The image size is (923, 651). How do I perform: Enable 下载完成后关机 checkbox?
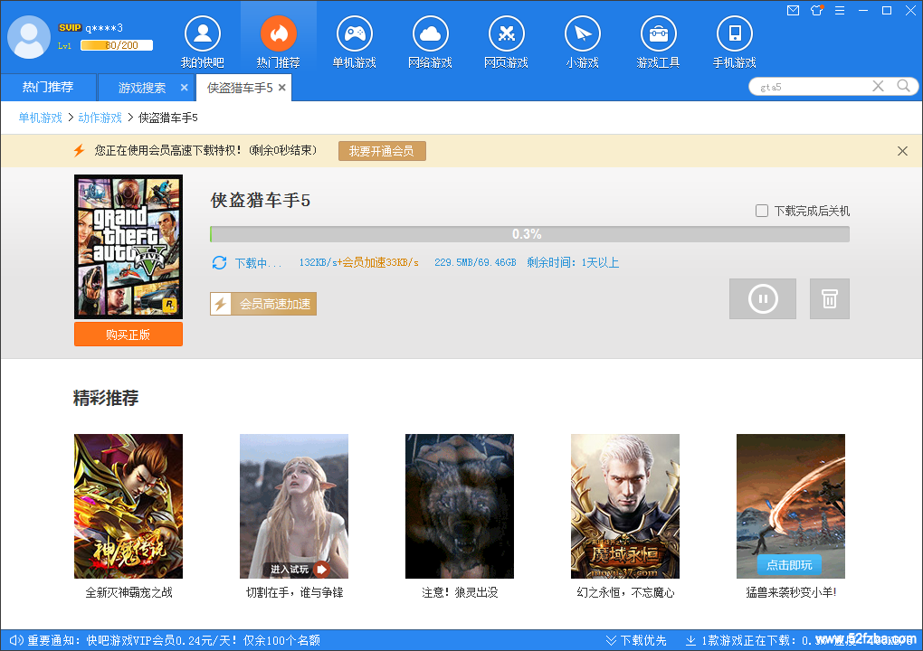click(x=762, y=211)
